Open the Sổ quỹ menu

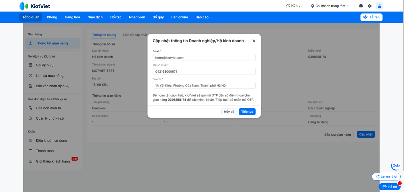pos(158,17)
